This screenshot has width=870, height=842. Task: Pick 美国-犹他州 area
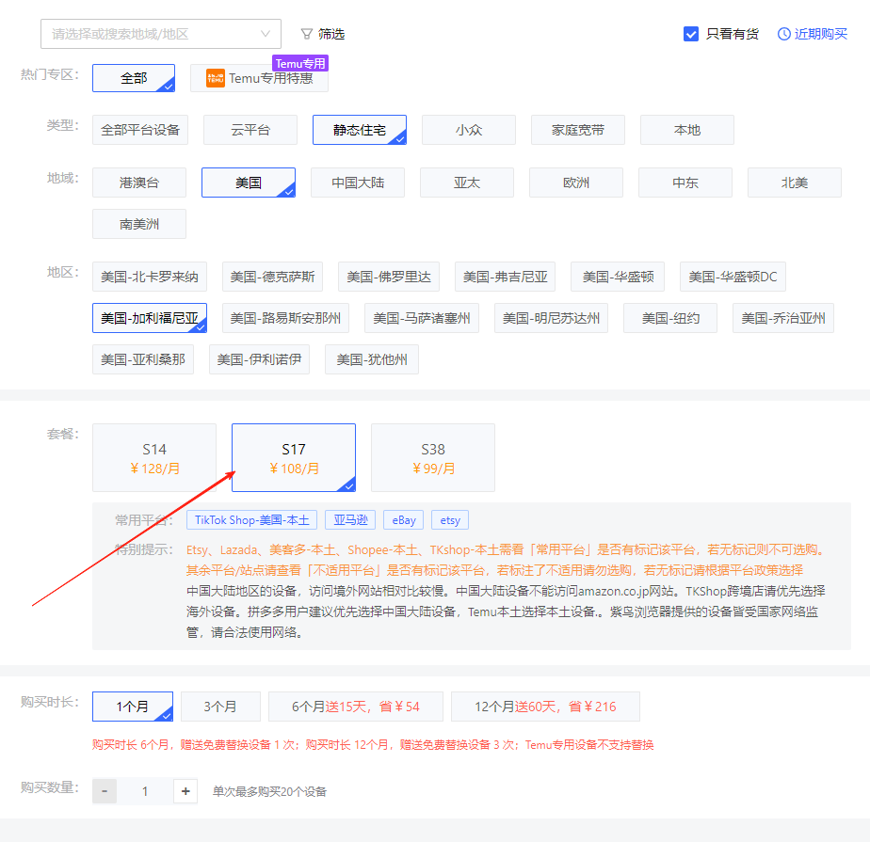[372, 359]
